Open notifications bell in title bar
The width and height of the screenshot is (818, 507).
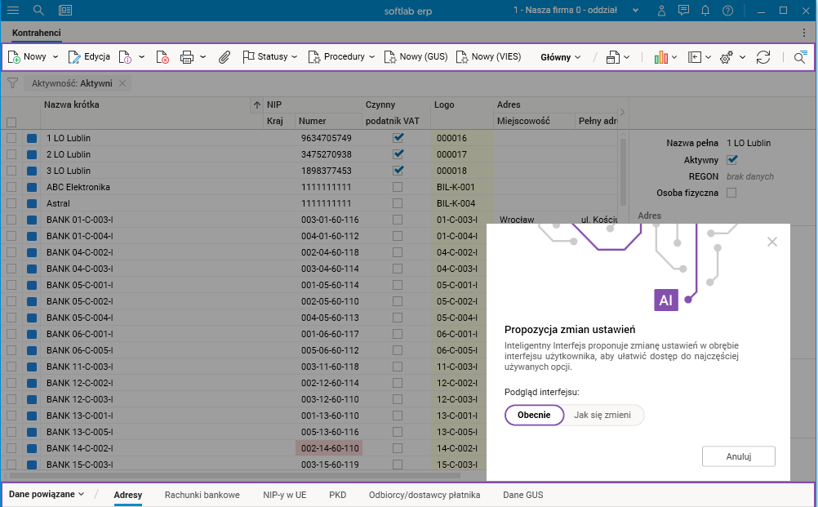tap(705, 10)
